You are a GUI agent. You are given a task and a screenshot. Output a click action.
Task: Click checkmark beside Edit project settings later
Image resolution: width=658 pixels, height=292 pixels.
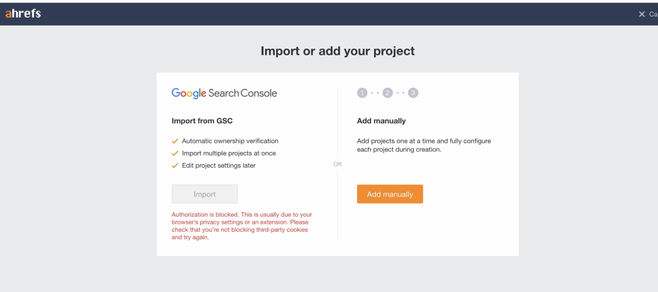pyautogui.click(x=175, y=165)
